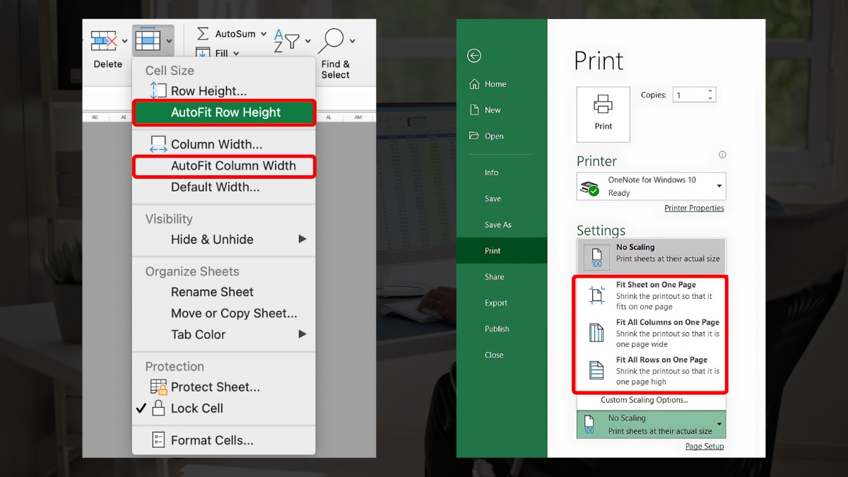Toggle the Lock Cell checkmark option
The height and width of the screenshot is (477, 848).
click(224, 408)
